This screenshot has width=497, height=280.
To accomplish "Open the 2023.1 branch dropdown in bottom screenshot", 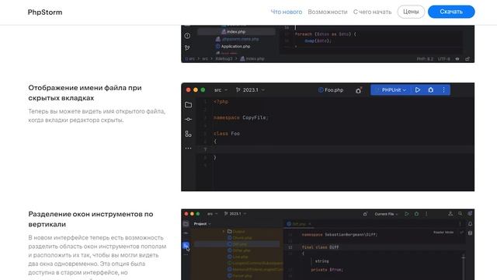I will click(235, 214).
